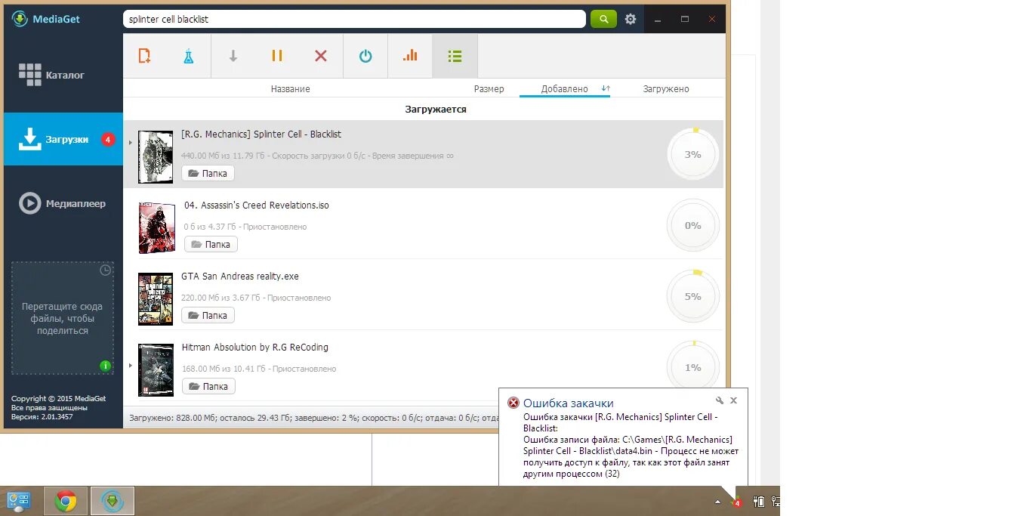Delete the download with the red X icon
This screenshot has width=1027, height=516.
(321, 56)
